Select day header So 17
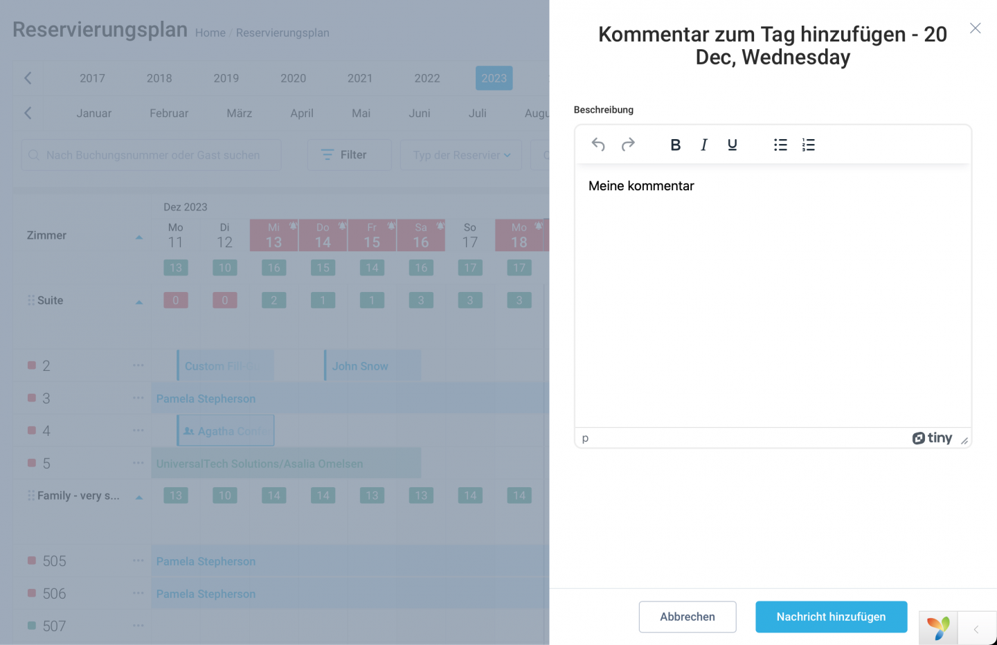Image resolution: width=997 pixels, height=645 pixels. (x=470, y=235)
